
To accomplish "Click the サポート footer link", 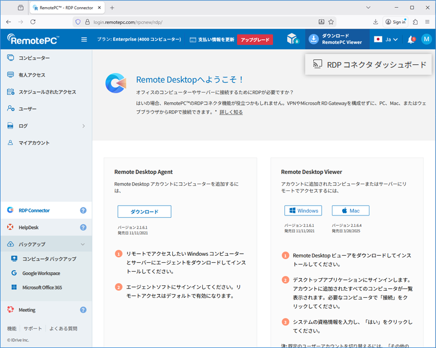I will pyautogui.click(x=33, y=328).
